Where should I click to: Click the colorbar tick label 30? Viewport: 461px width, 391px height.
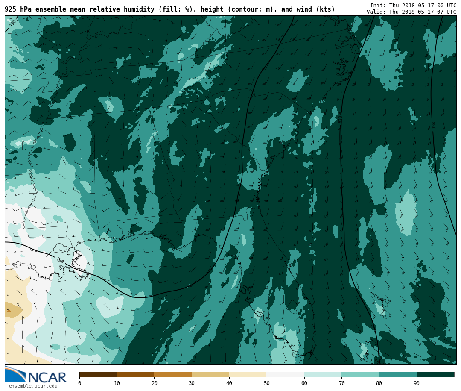tap(192, 383)
